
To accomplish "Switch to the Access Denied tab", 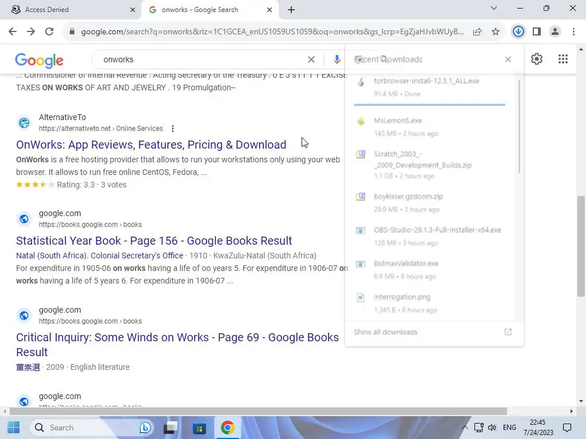I will [70, 10].
